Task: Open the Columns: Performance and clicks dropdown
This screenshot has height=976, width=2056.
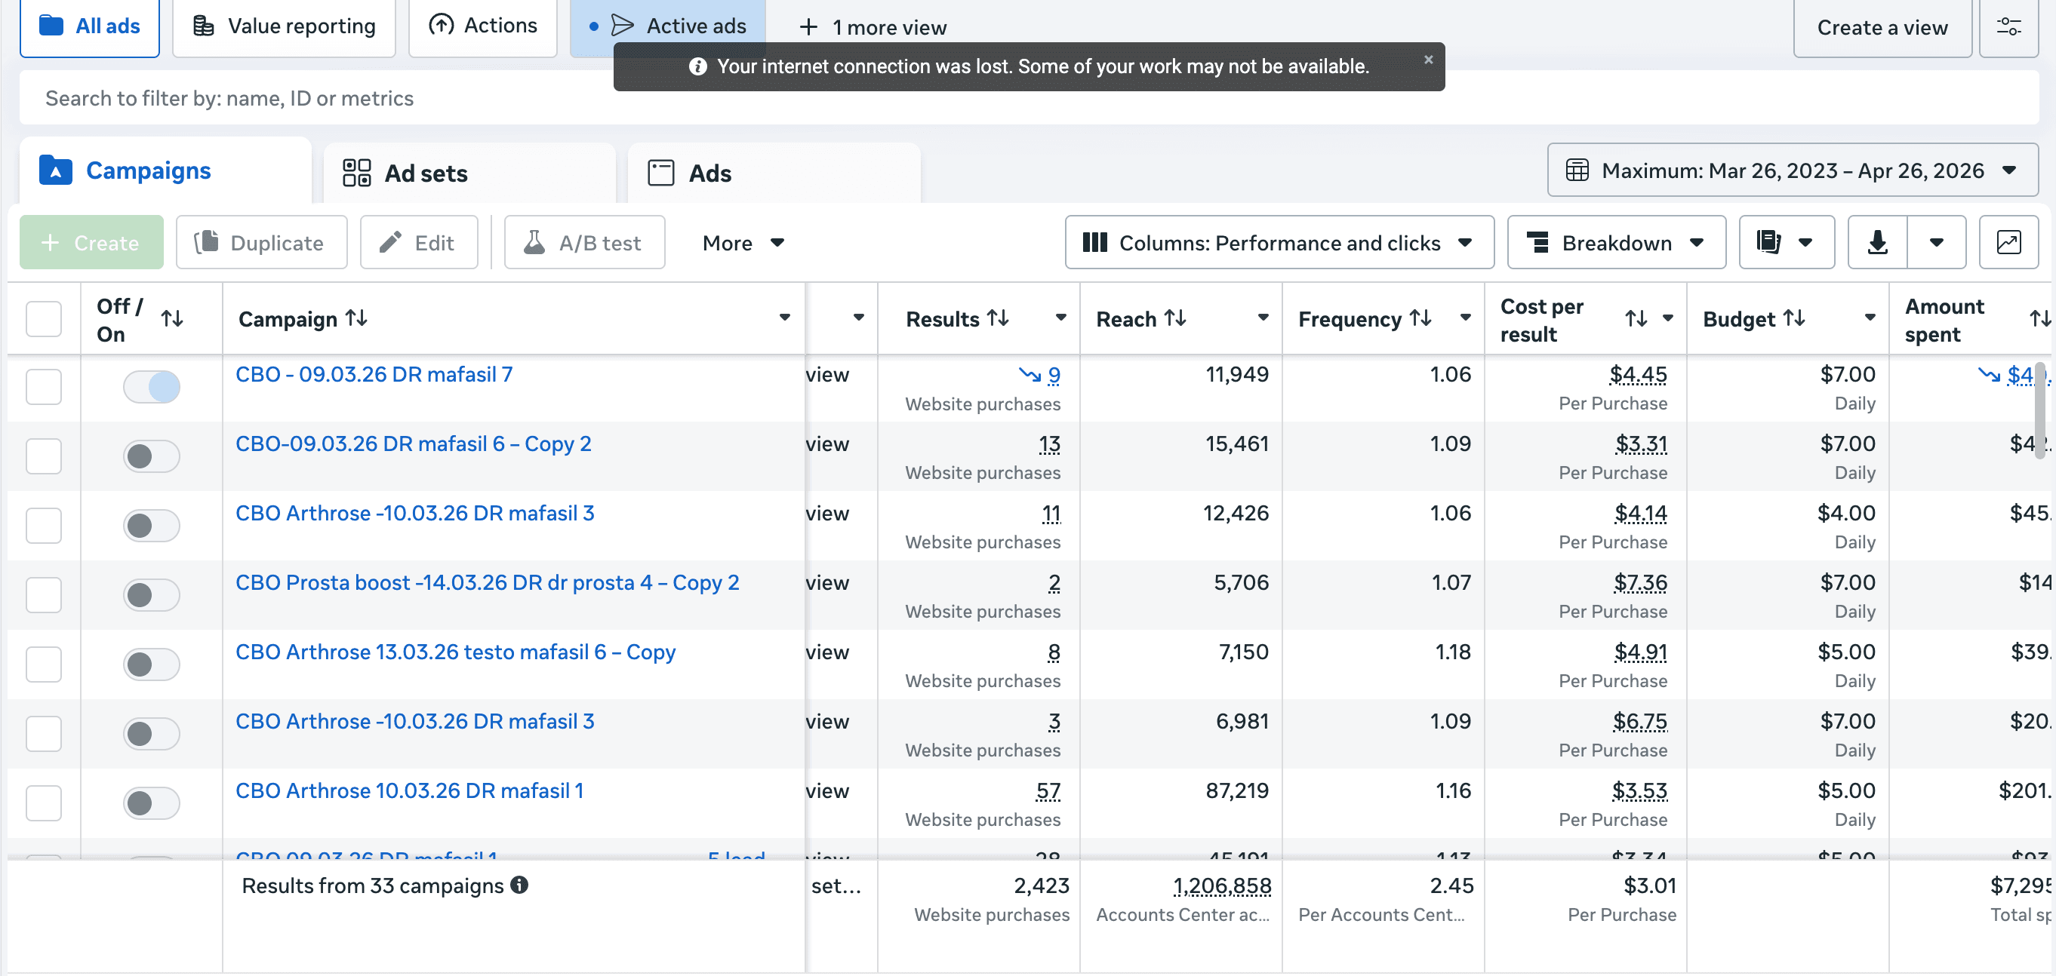Action: click(1279, 241)
